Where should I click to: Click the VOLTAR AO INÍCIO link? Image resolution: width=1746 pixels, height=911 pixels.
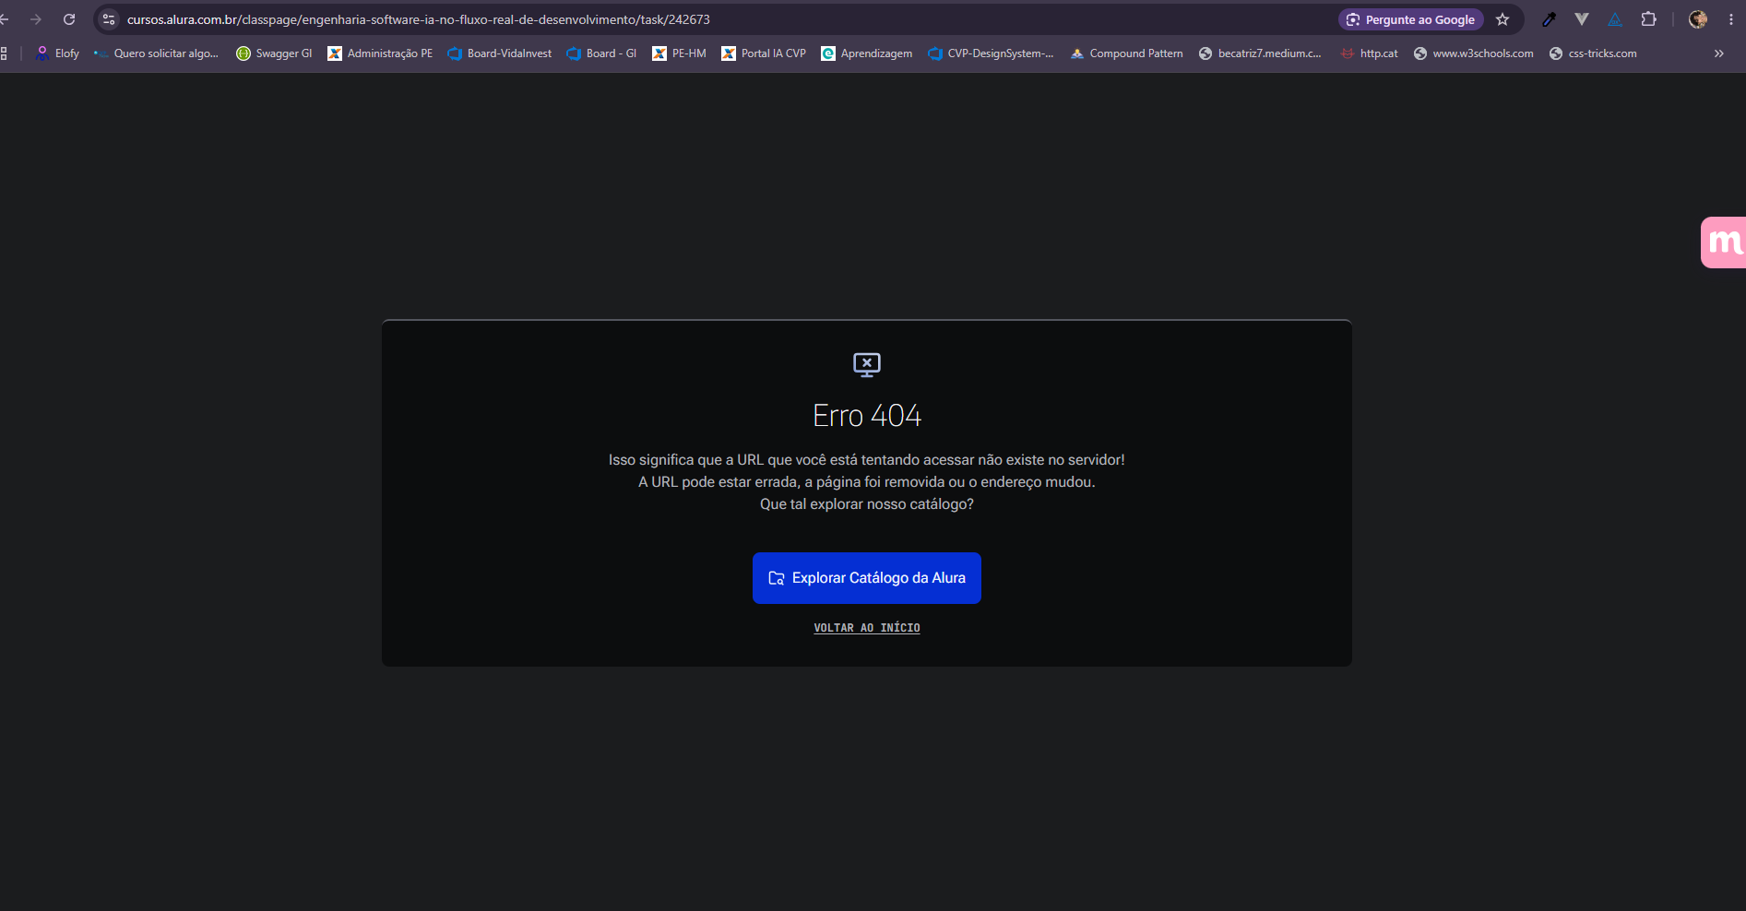[867, 628]
